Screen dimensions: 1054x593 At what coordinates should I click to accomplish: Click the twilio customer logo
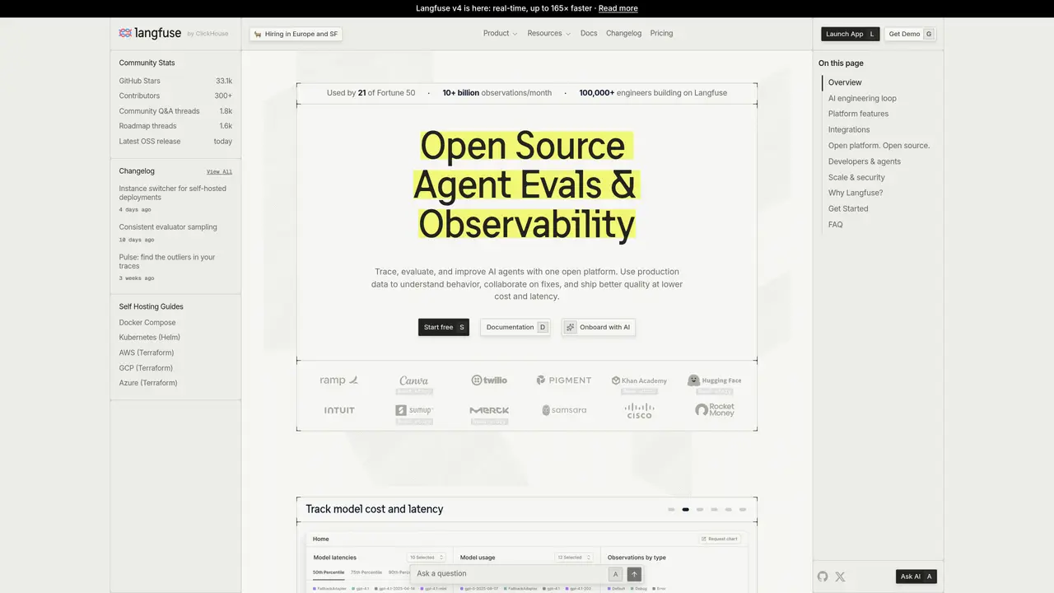point(489,381)
